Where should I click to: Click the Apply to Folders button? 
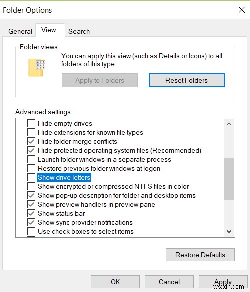(x=100, y=80)
